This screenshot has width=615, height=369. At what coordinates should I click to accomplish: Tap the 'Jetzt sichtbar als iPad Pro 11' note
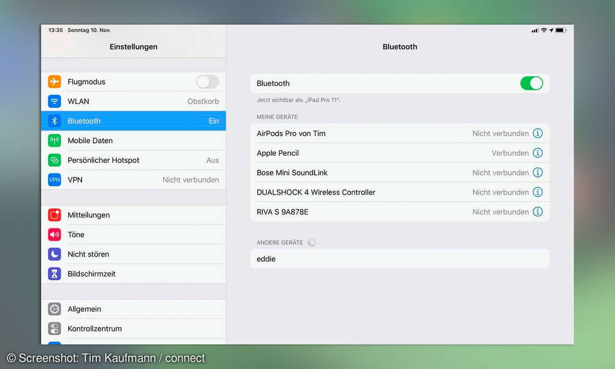298,100
